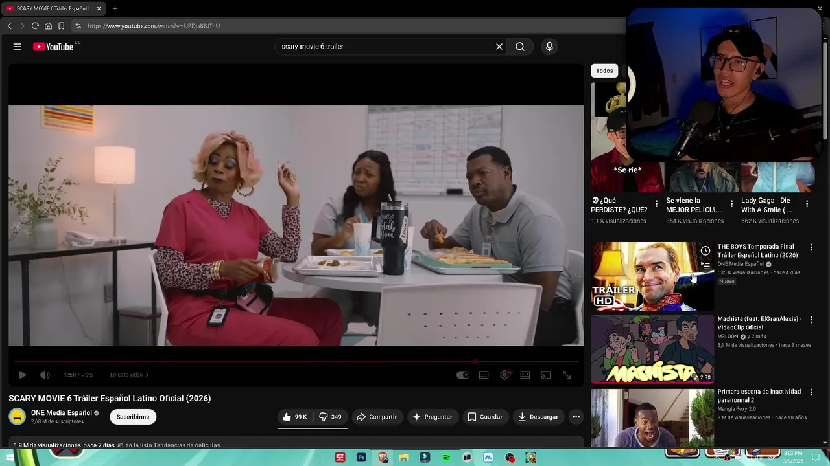This screenshot has height=466, width=830.
Task: Play the paused trailer video
Action: pyautogui.click(x=22, y=375)
